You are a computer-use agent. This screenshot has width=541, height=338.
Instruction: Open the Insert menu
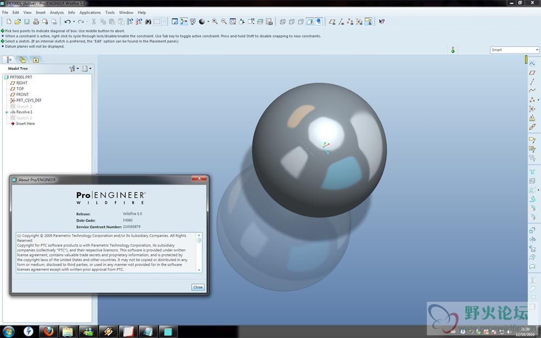pyautogui.click(x=41, y=12)
